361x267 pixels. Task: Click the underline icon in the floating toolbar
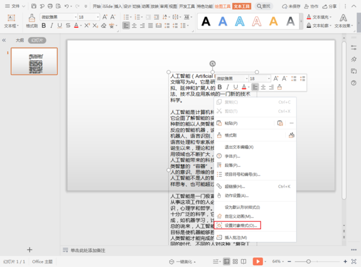coord(236,87)
